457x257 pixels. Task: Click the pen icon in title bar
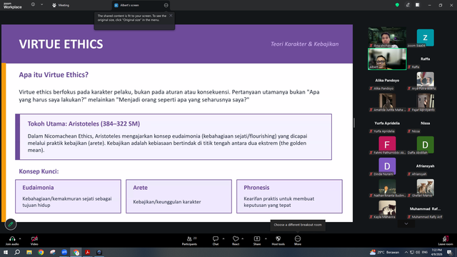[408, 5]
